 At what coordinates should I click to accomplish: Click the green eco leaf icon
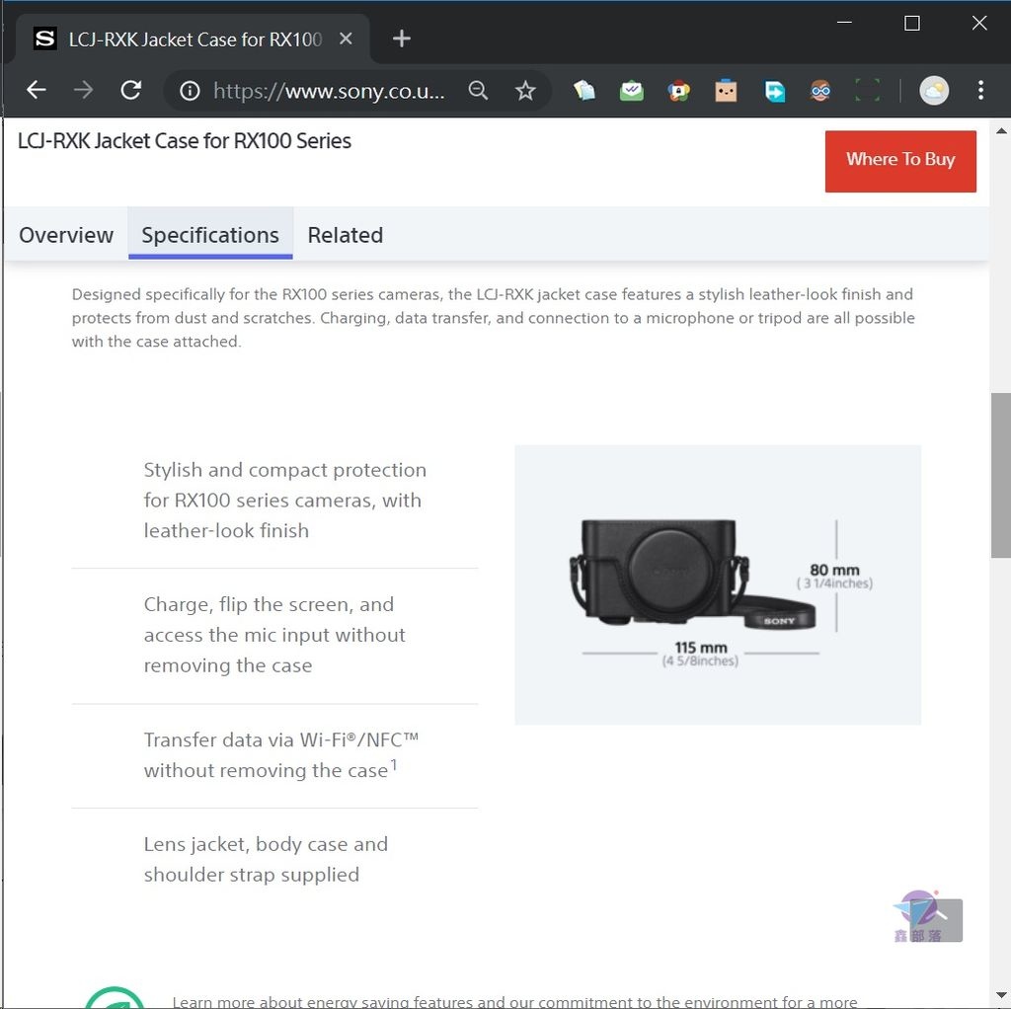point(115,997)
